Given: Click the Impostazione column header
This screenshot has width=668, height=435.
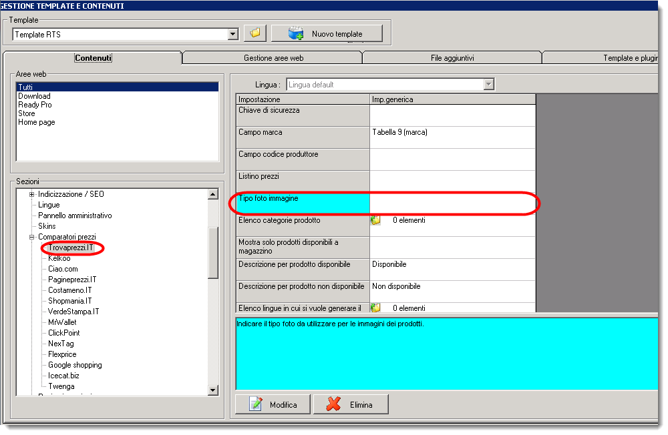Looking at the screenshot, I should (x=303, y=99).
